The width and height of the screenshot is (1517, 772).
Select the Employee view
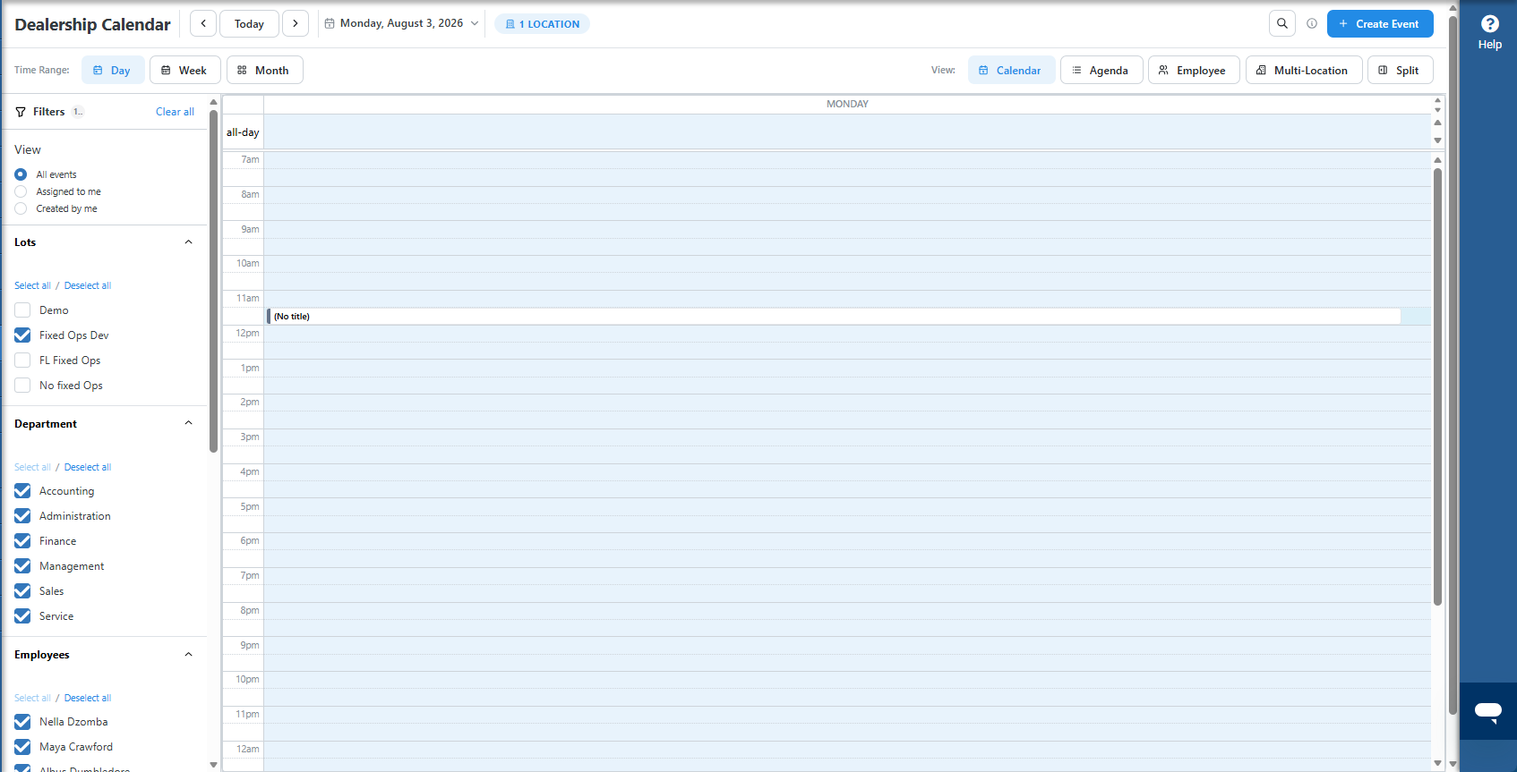coord(1194,70)
